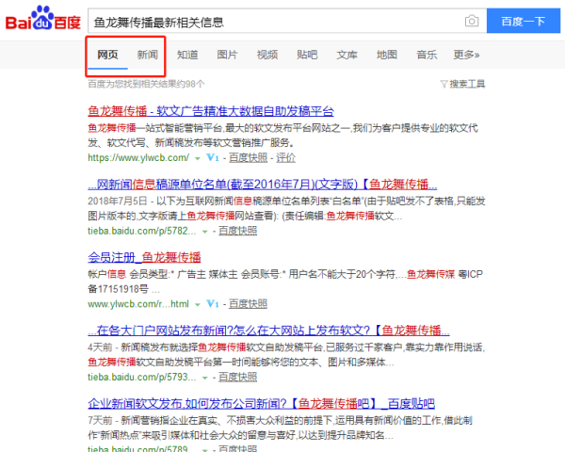Click V1 badge beside 会员注册 result URL

(212, 304)
